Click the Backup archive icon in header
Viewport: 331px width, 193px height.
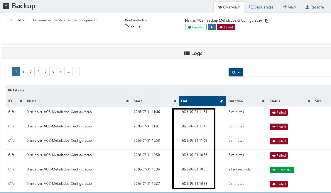click(x=6, y=6)
